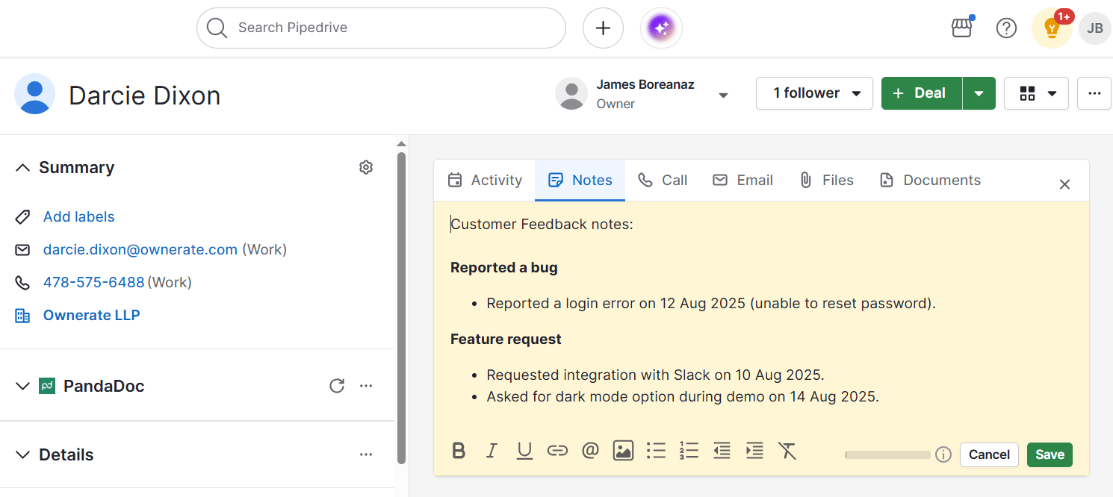Insert an image into the note
This screenshot has height=497, width=1113.
623,450
